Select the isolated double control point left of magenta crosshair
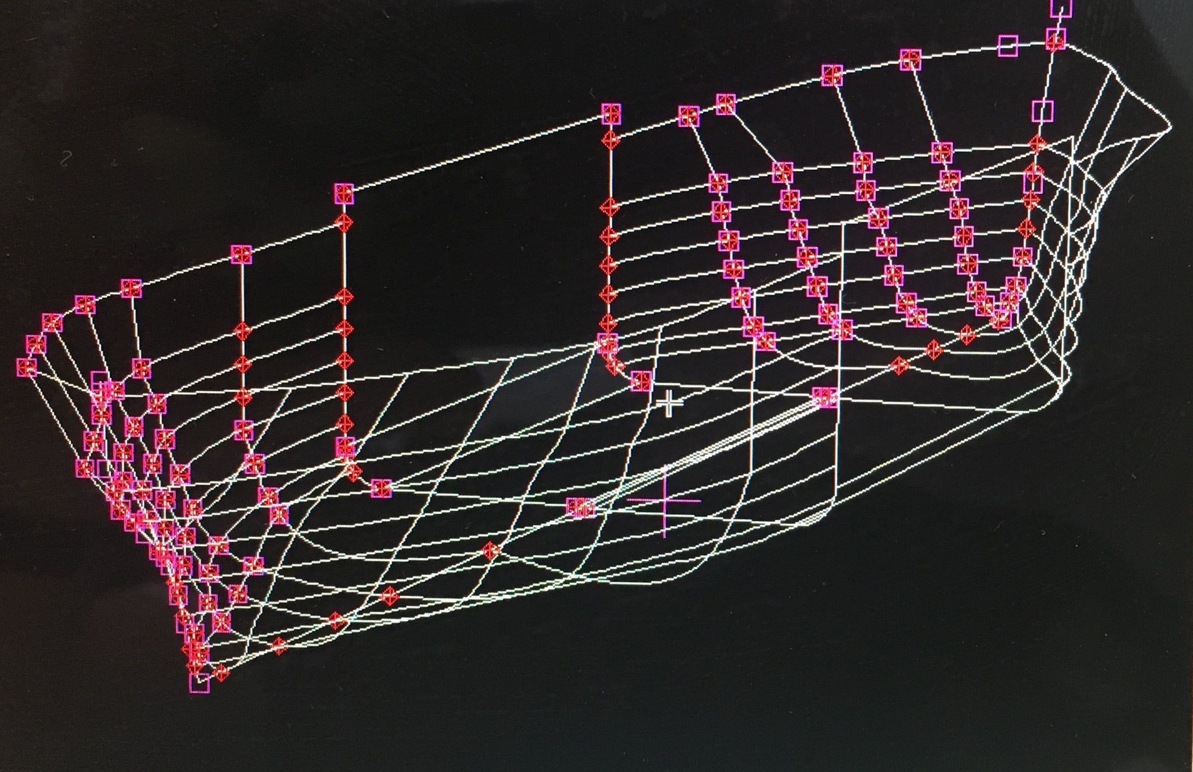 (581, 507)
